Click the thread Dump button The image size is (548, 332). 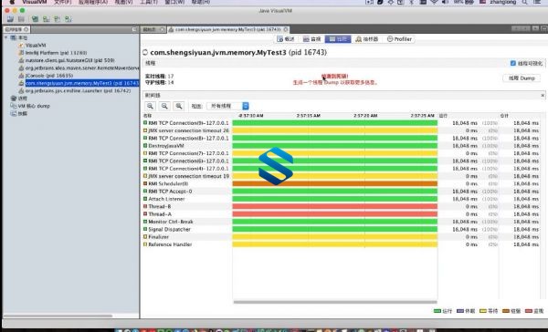pyautogui.click(x=522, y=78)
